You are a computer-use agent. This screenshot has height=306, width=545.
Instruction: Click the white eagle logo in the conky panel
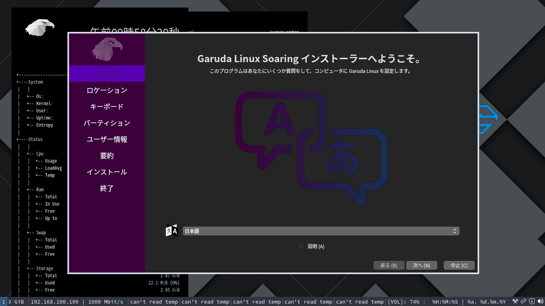pyautogui.click(x=39, y=27)
